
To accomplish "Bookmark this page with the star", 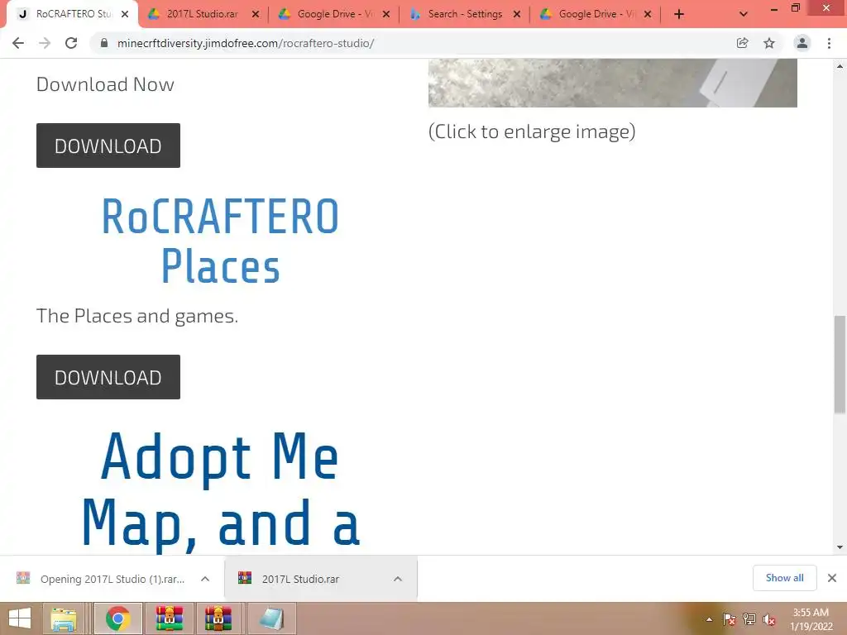I will 769,43.
